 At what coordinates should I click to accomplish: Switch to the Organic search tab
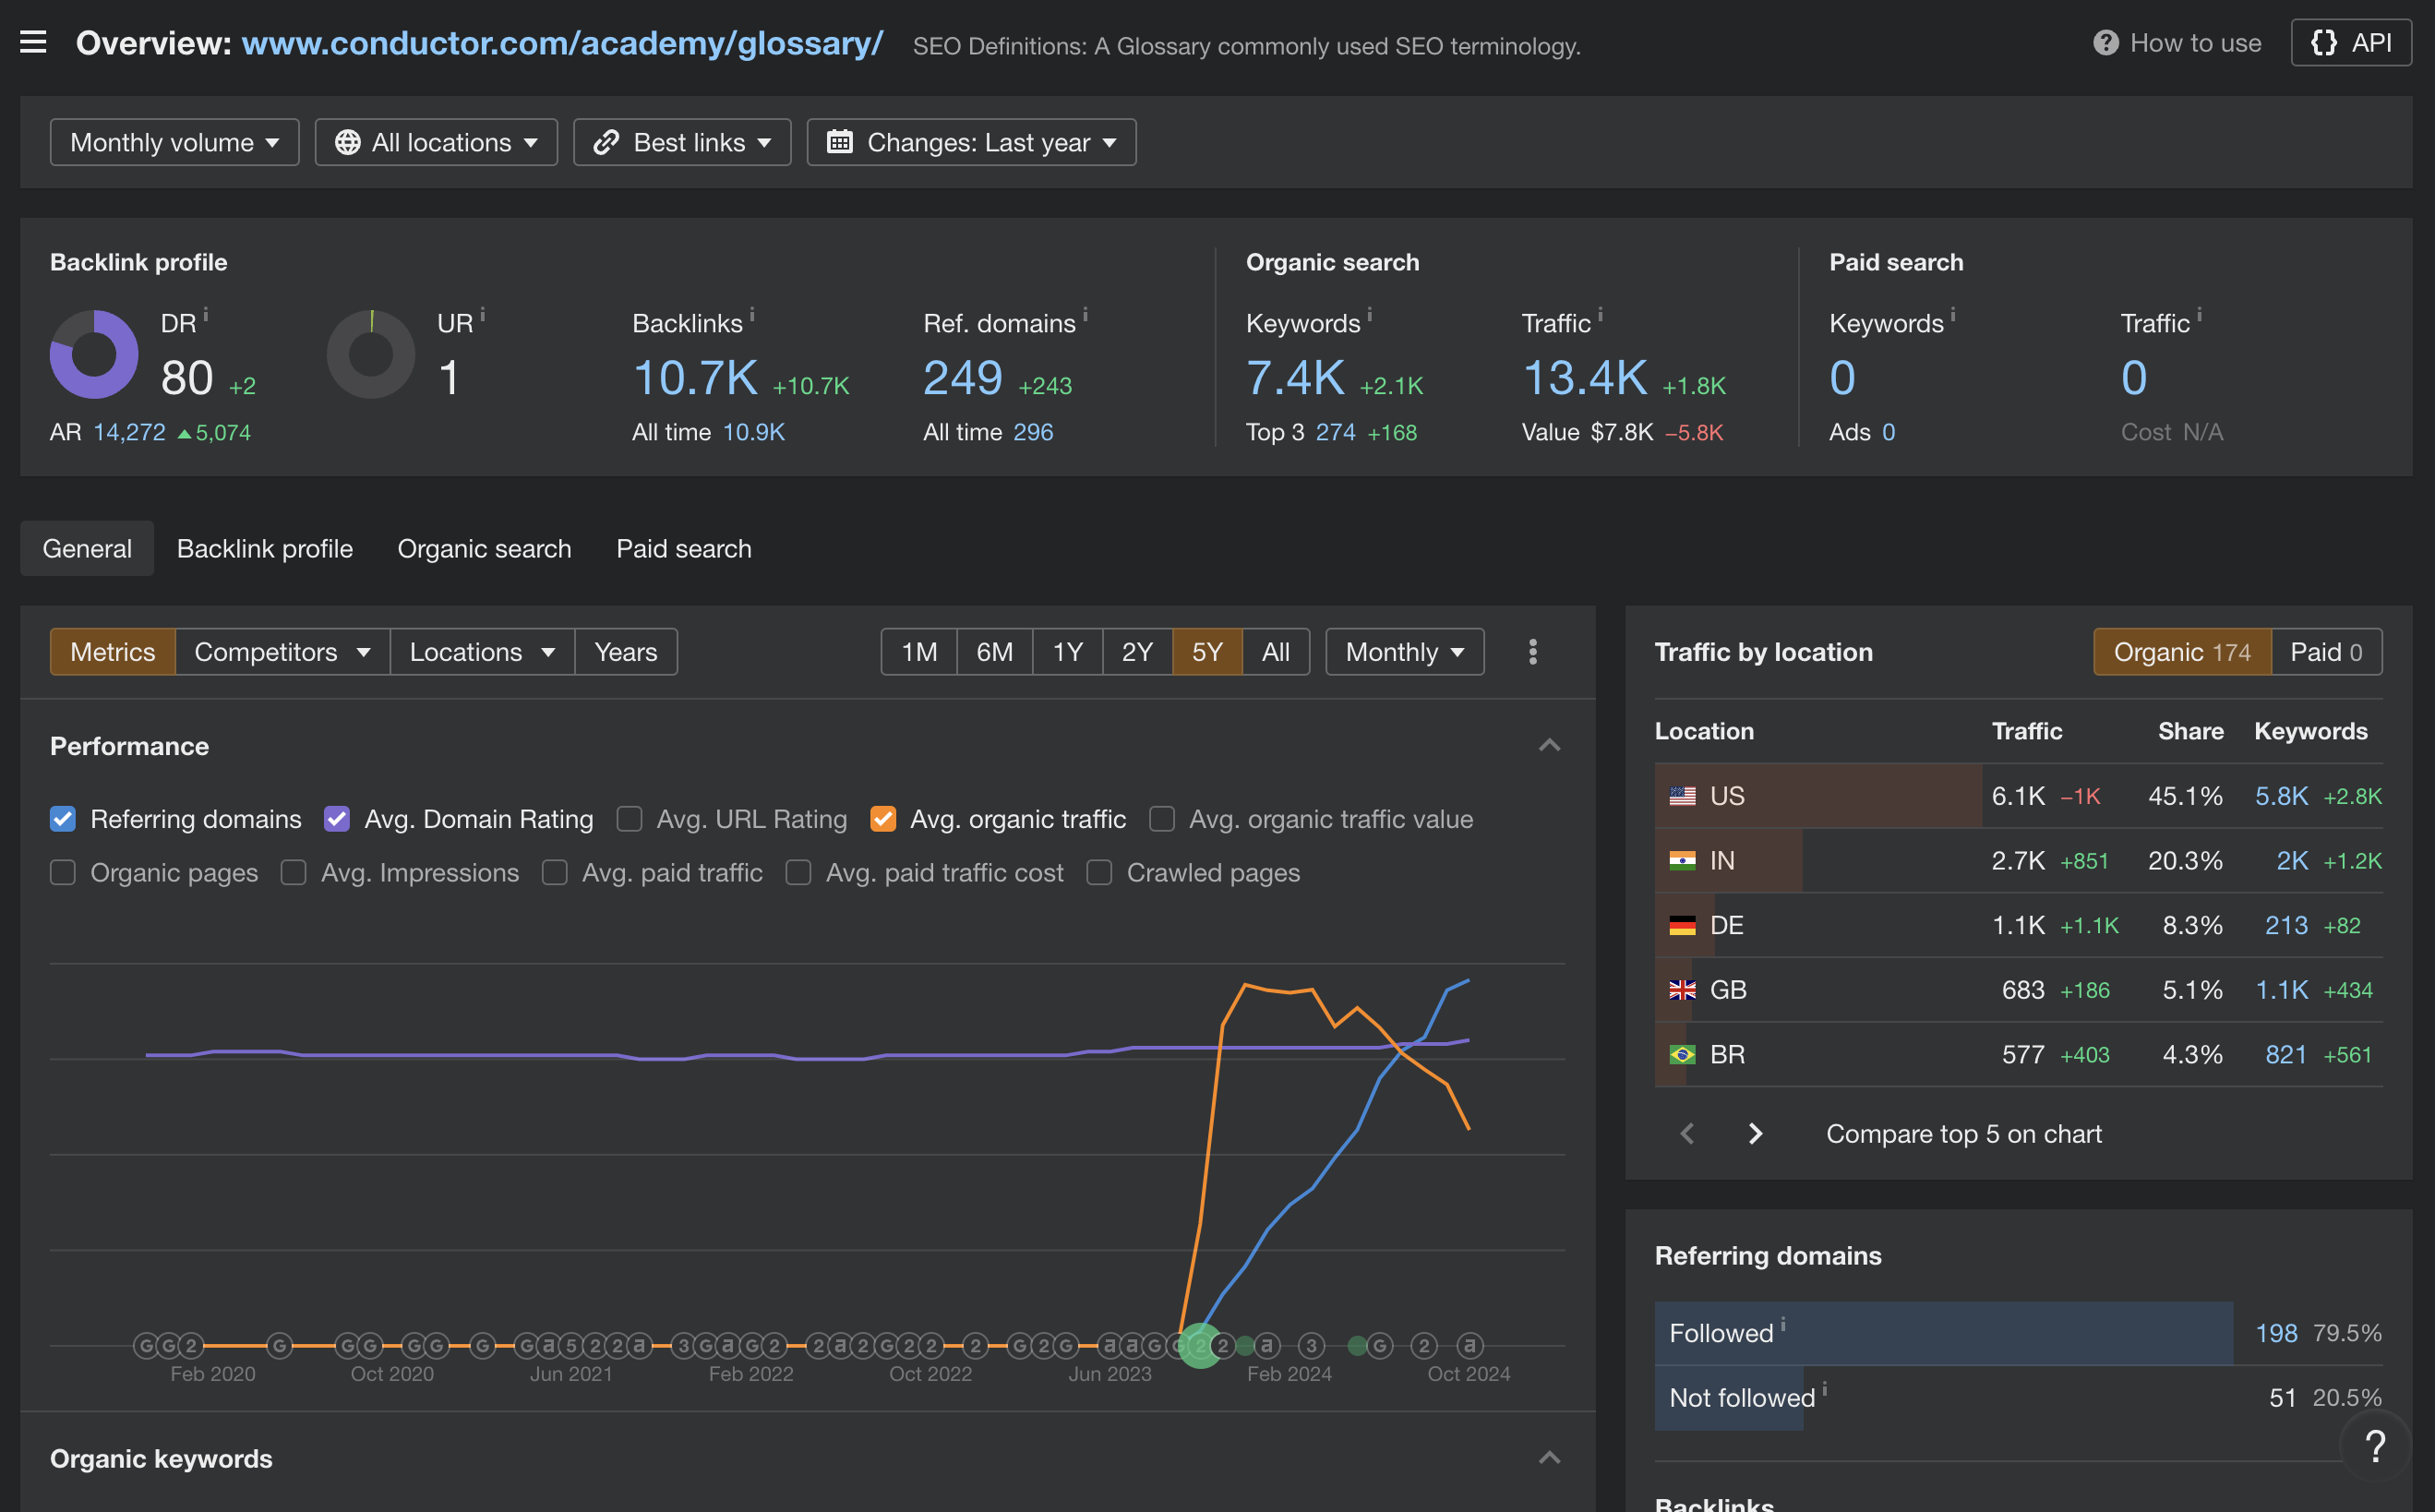pyautogui.click(x=484, y=548)
